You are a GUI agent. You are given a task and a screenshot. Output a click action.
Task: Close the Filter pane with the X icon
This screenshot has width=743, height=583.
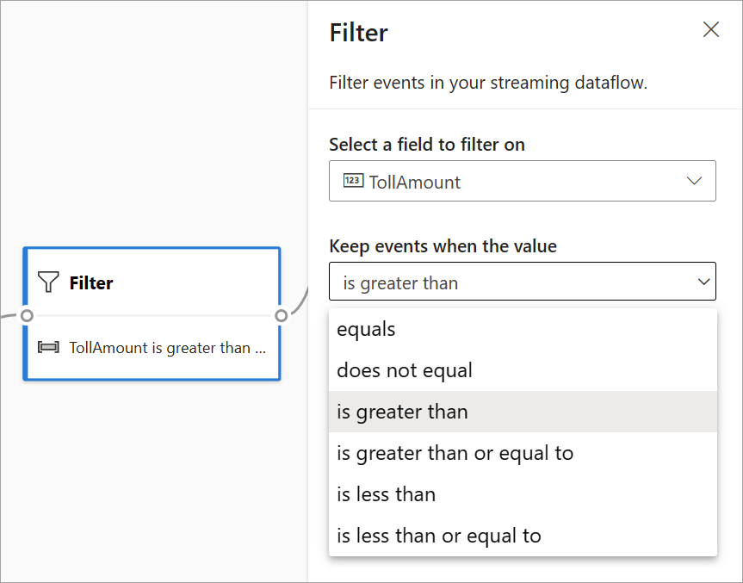(710, 29)
